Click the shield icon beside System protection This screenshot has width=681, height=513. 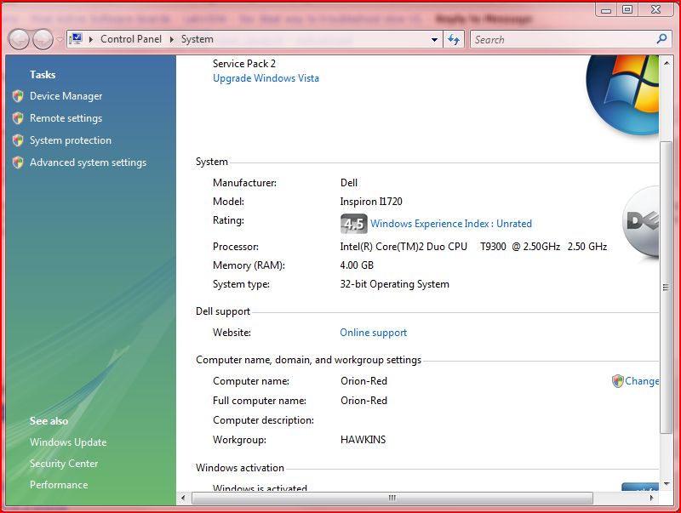coord(18,140)
